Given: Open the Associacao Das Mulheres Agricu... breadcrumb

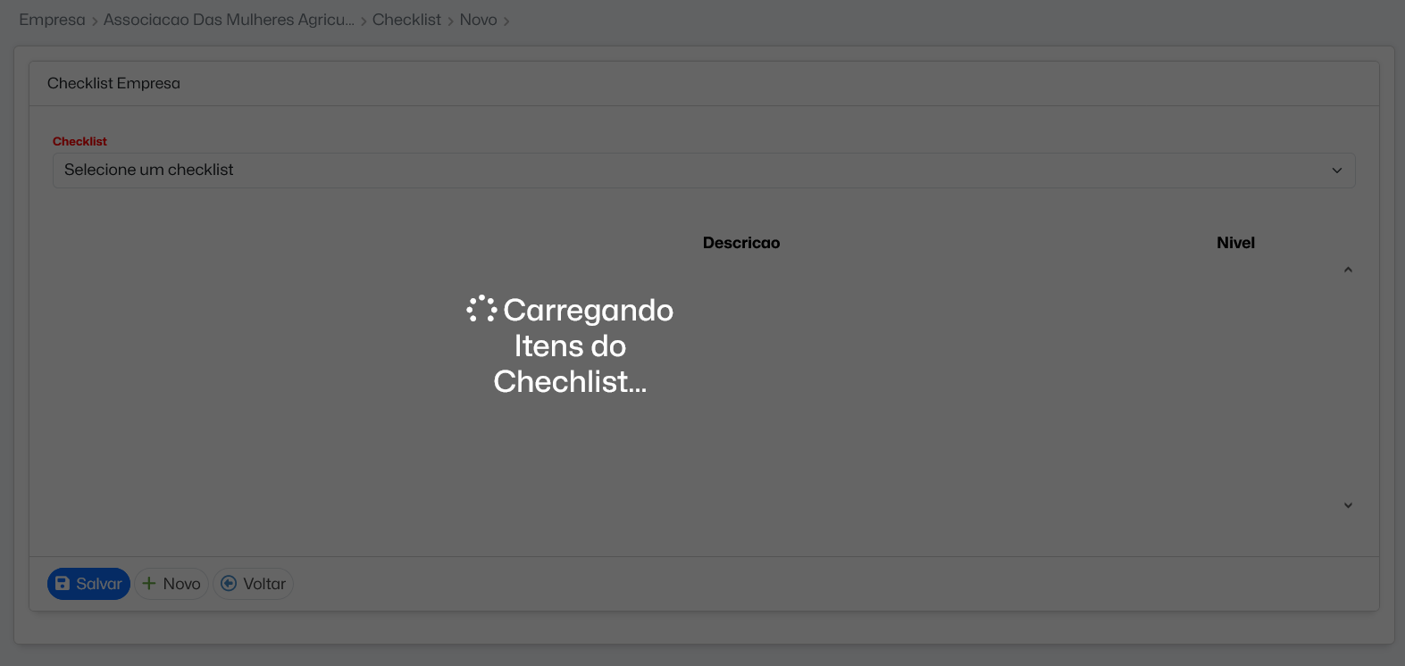Looking at the screenshot, I should tap(229, 20).
